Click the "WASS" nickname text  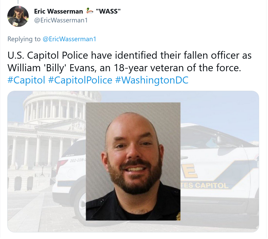click(108, 11)
